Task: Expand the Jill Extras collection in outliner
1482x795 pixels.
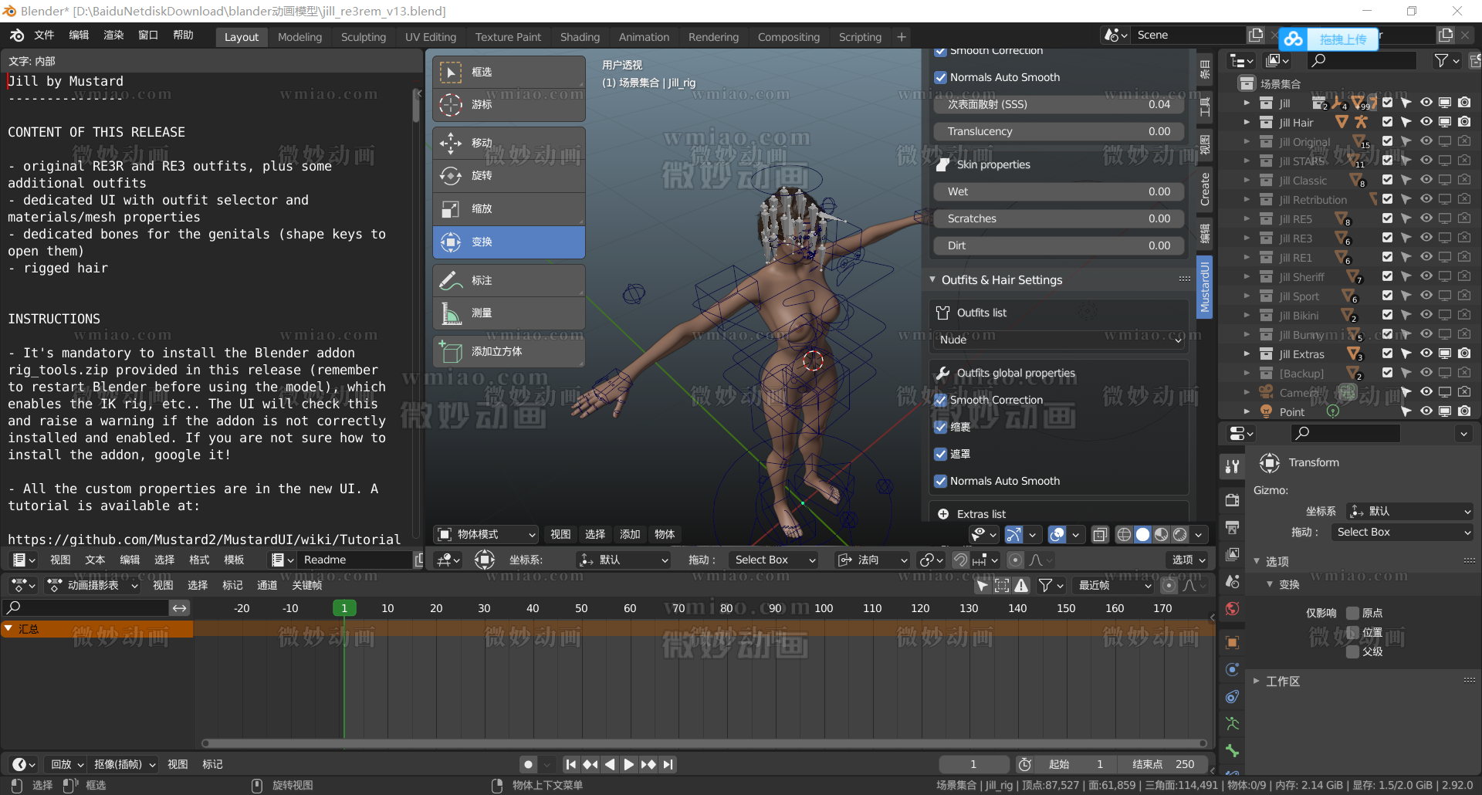Action: pos(1246,354)
